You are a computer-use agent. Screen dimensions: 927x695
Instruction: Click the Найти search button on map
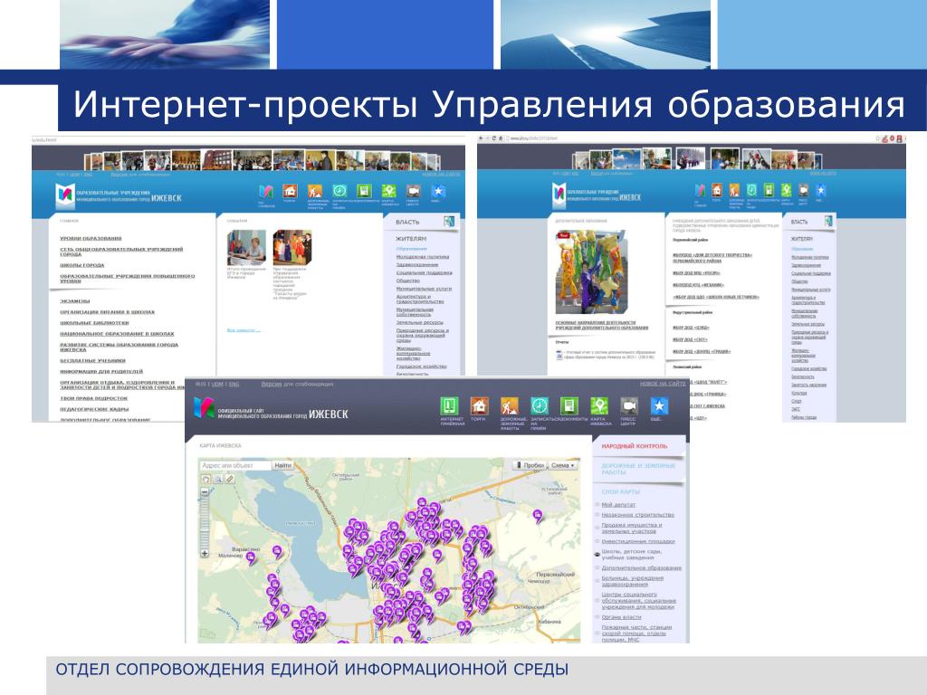pyautogui.click(x=282, y=466)
